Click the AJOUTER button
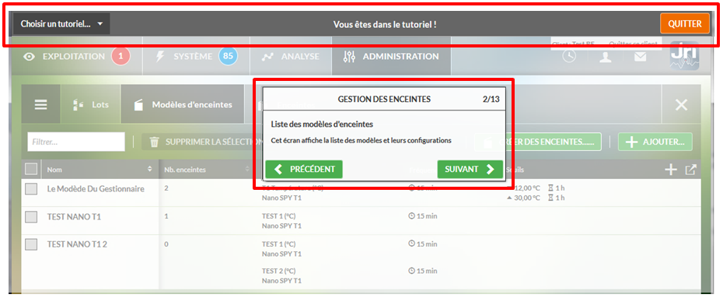This screenshot has height=298, width=723. (655, 142)
